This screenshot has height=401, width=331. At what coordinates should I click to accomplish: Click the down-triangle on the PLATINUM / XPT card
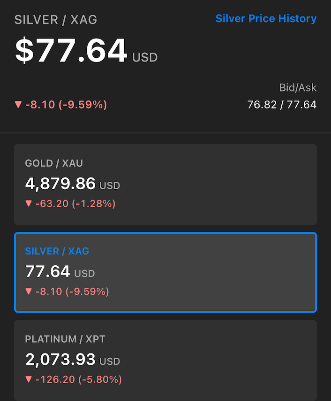point(29,379)
